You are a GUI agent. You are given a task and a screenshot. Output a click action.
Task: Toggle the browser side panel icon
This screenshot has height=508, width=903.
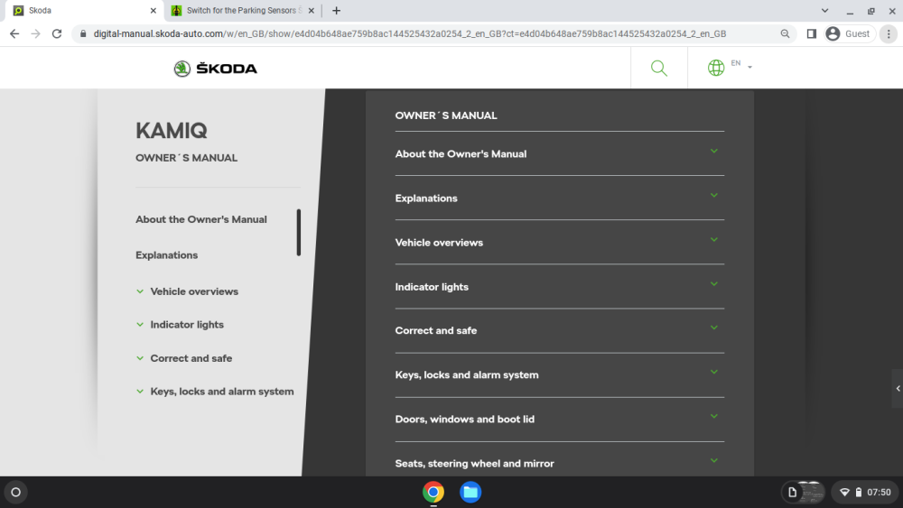pyautogui.click(x=812, y=34)
